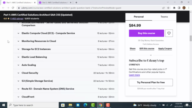Close the Part 1 AWS tab

coord(35,3)
